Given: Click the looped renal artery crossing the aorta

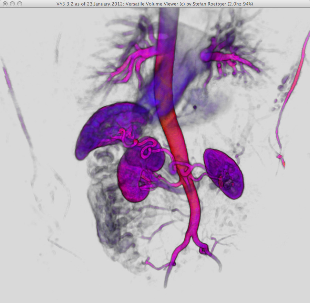Looking at the screenshot, I should coord(187,170).
